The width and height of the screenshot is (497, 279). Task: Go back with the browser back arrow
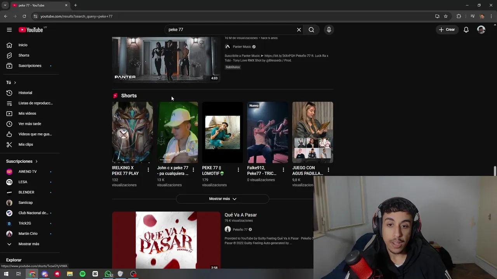[x=5, y=16]
